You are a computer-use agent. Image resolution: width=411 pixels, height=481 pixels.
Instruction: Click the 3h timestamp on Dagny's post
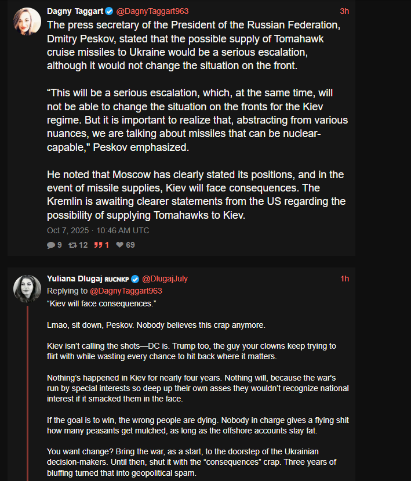click(x=344, y=11)
